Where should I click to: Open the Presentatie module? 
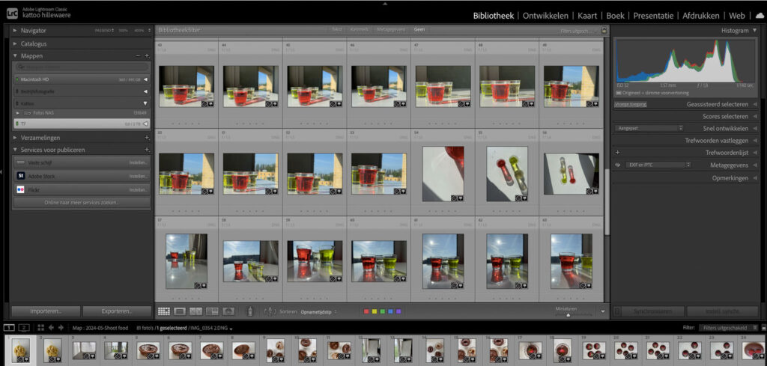[x=653, y=16]
